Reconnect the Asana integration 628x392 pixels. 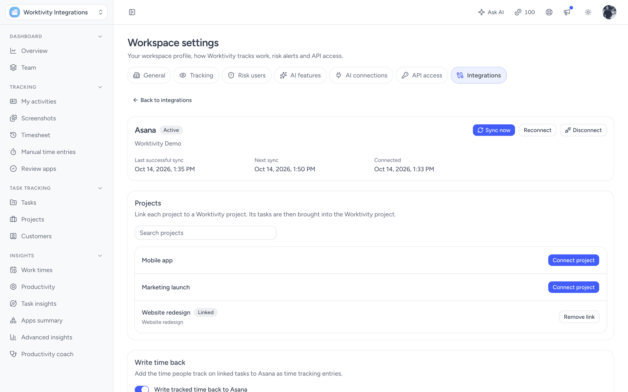[x=537, y=130]
